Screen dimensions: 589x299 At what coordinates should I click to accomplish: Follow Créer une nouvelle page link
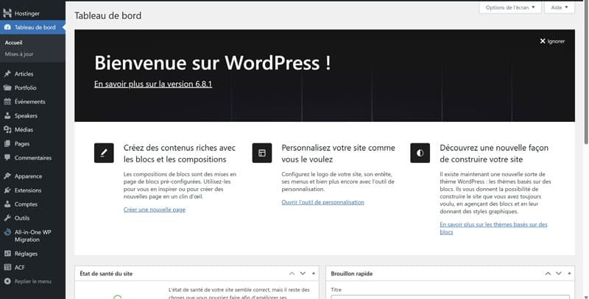point(155,209)
